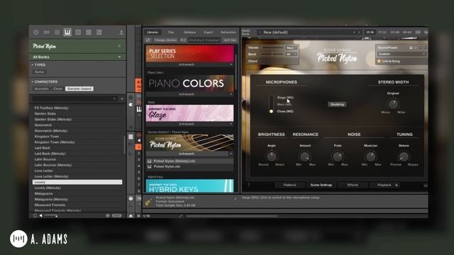454x255 pixels.
Task: Toggle the Link to Song checkbox
Action: (379, 62)
